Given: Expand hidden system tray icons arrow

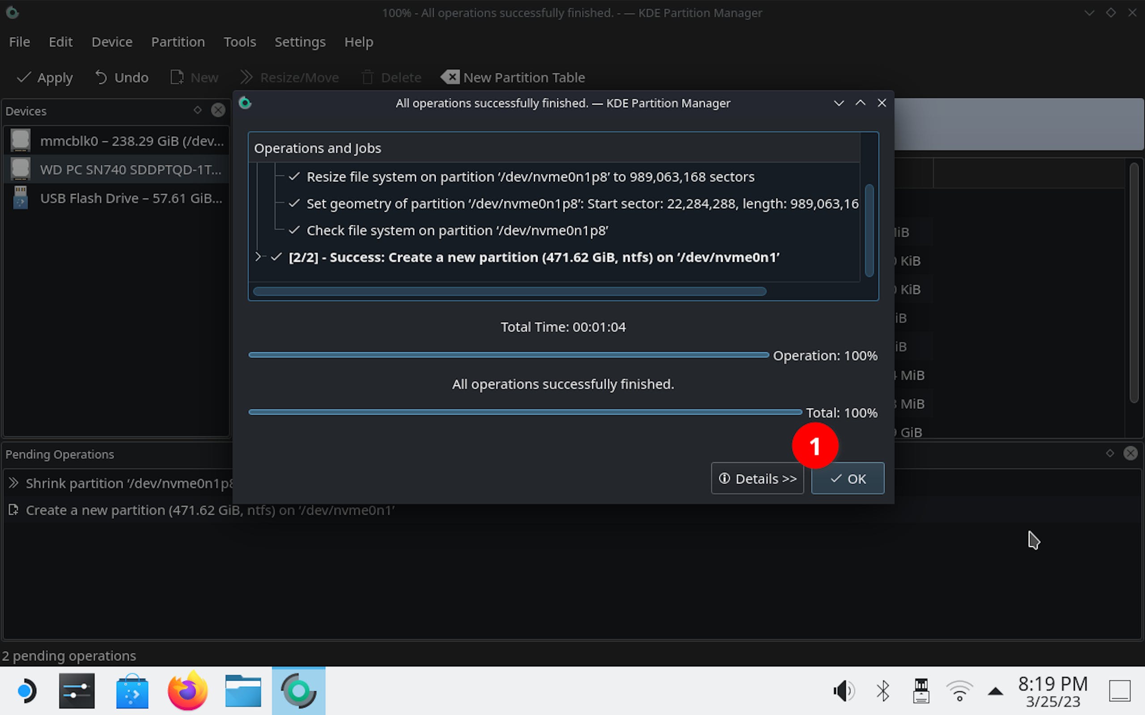Looking at the screenshot, I should point(996,692).
